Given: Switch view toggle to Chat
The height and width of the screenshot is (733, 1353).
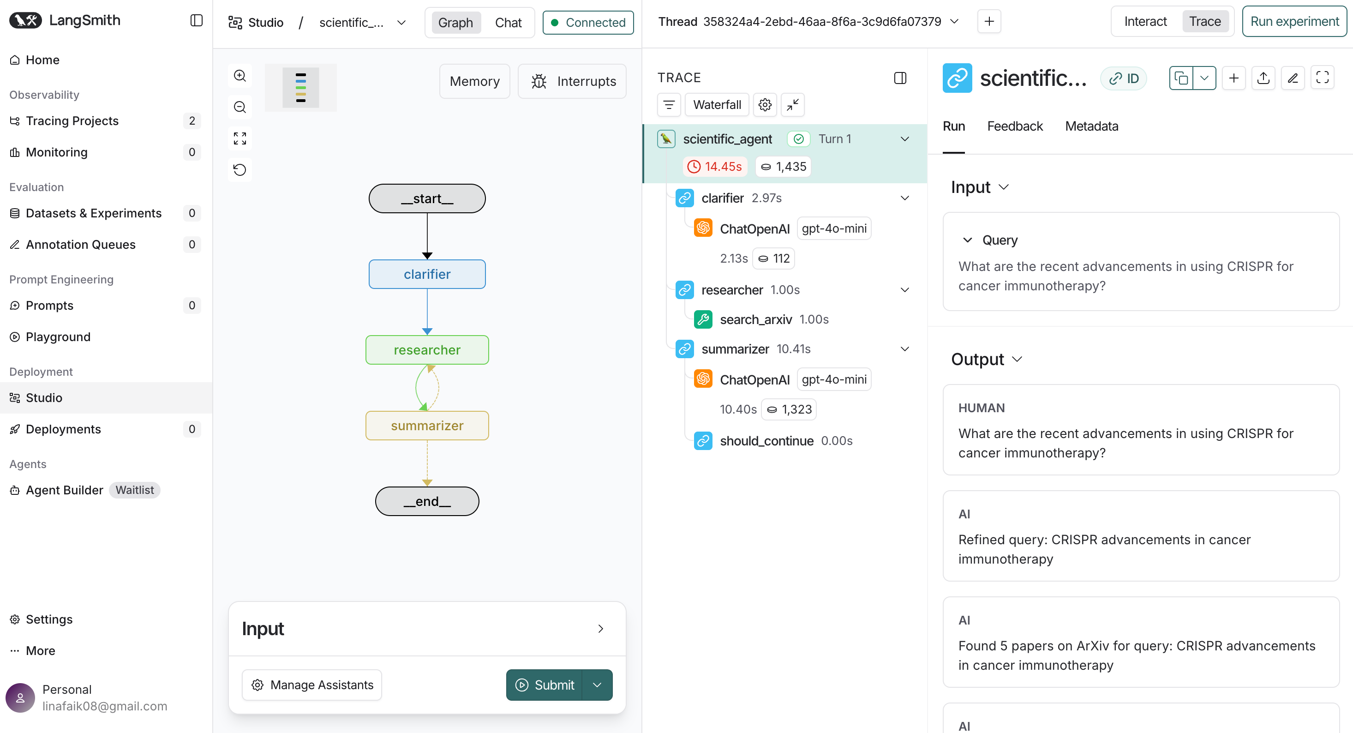Looking at the screenshot, I should (508, 23).
